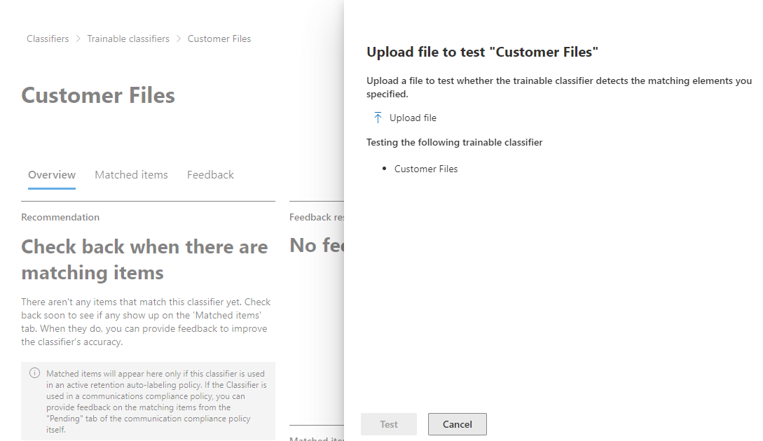Click the chevron after Trainable classifiers breadcrumb
The height and width of the screenshot is (441, 763).
click(179, 39)
